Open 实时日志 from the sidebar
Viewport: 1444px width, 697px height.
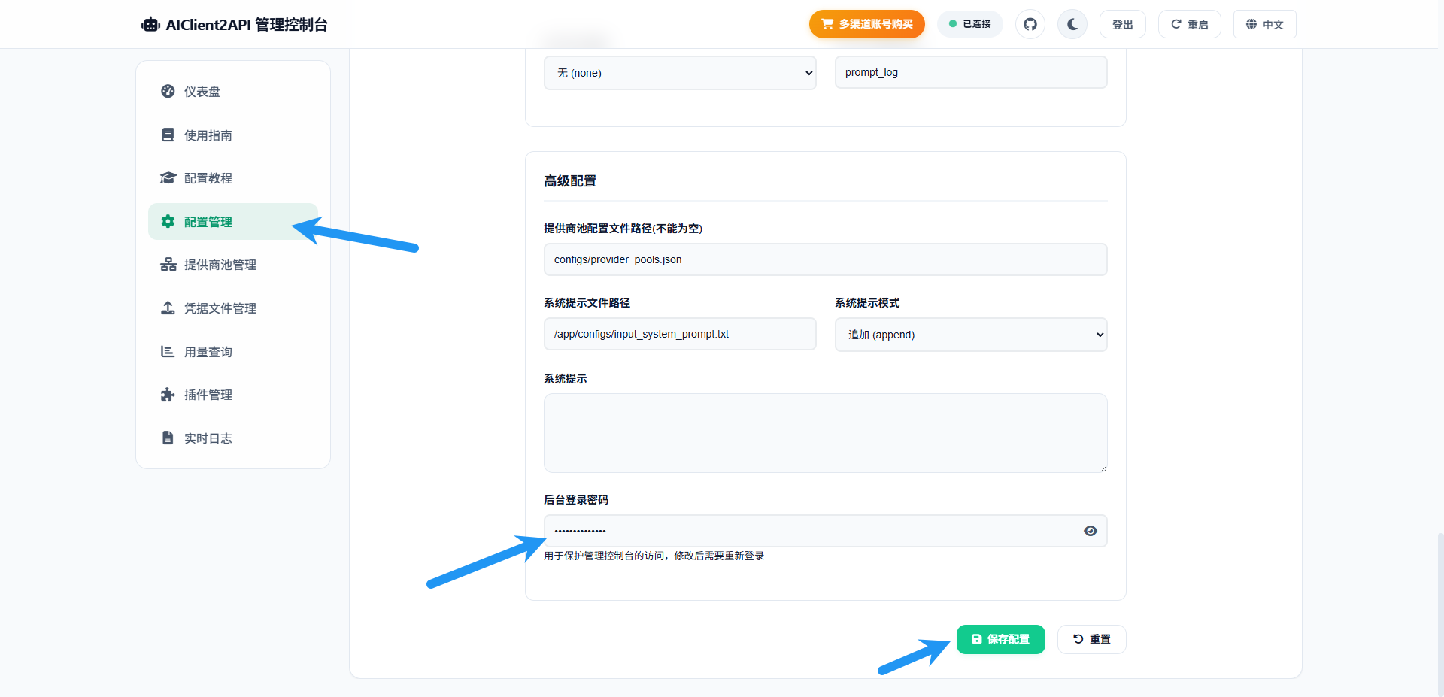point(208,438)
